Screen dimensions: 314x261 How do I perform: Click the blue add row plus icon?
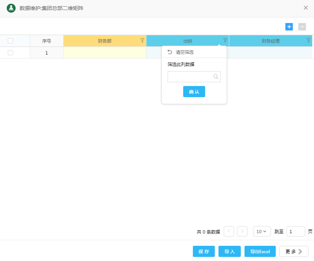(289, 27)
